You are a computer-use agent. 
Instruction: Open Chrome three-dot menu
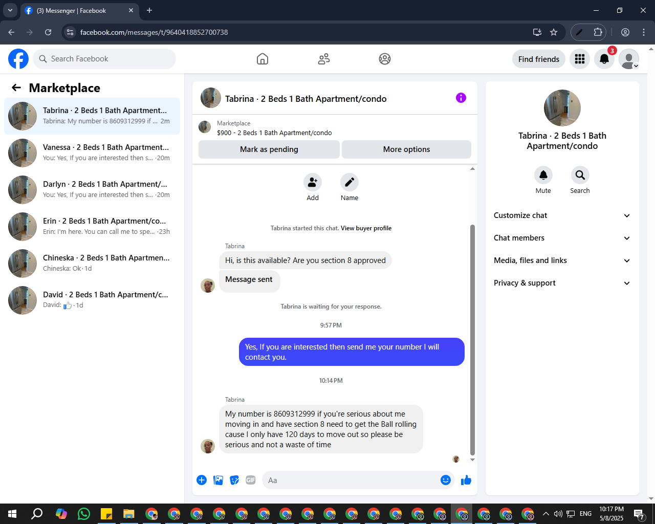tap(644, 32)
